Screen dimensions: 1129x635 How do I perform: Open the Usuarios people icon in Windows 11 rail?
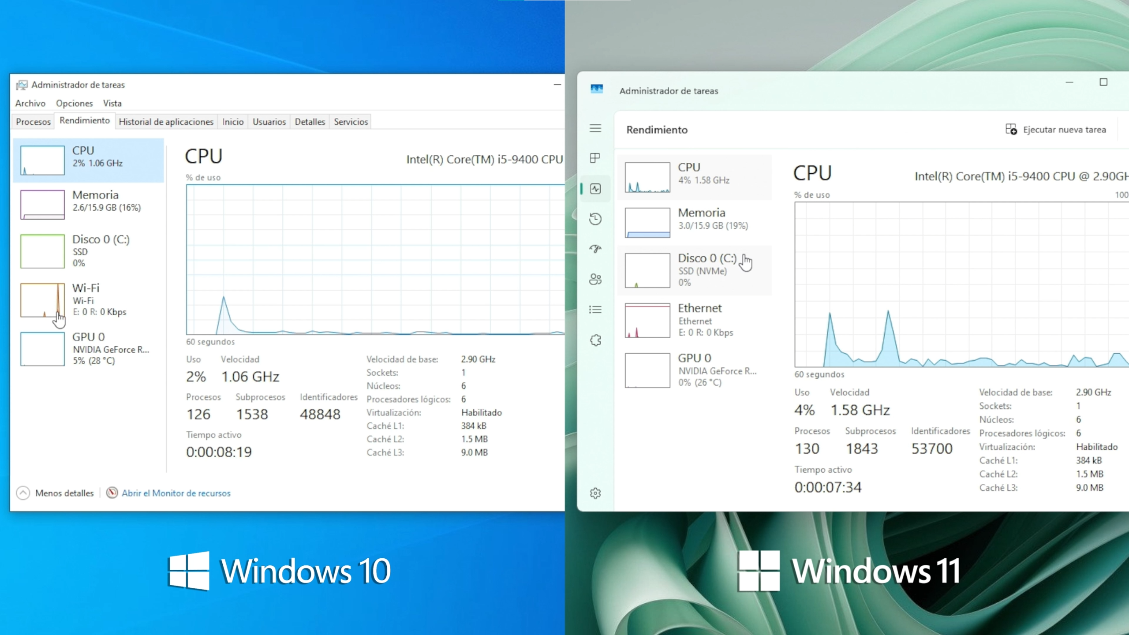[x=595, y=279]
